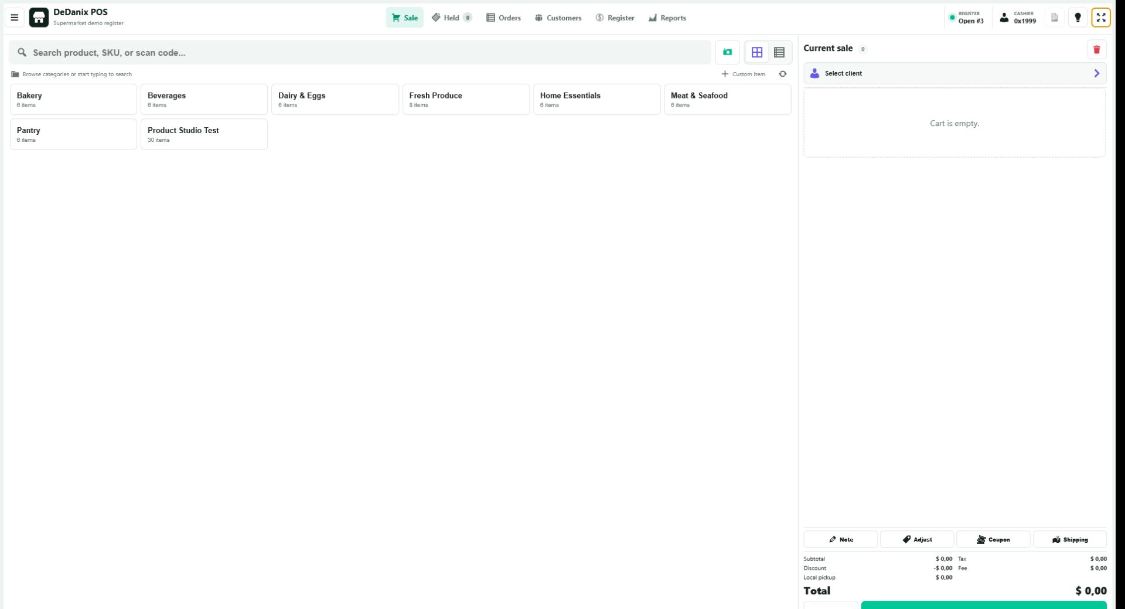
Task: Go to the Orders tab
Action: pos(503,18)
